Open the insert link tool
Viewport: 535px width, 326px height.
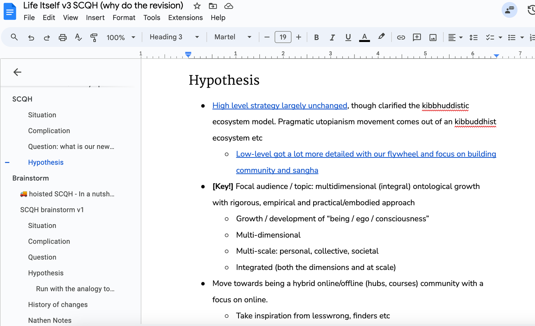(x=401, y=37)
